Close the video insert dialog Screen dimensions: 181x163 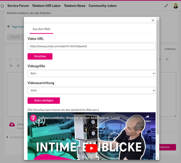(x=153, y=20)
